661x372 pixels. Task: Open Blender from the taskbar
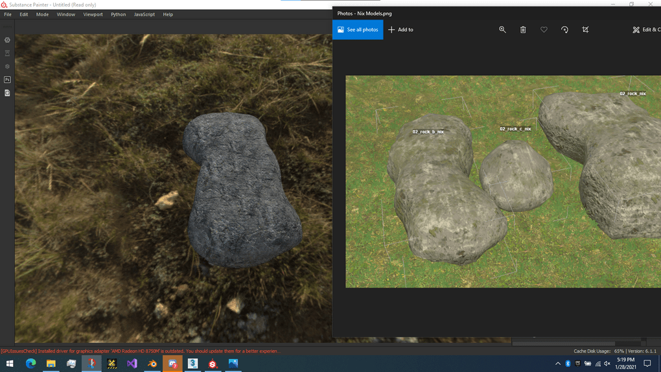(x=152, y=364)
